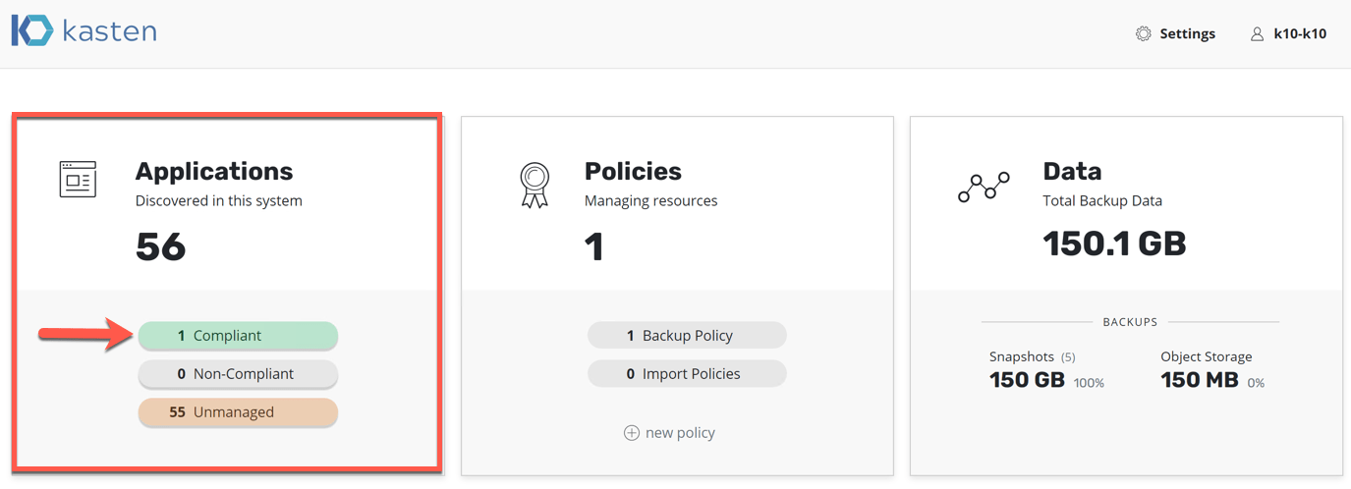Click the Data line graph icon
Image resolution: width=1351 pixels, height=489 pixels.
click(x=984, y=187)
